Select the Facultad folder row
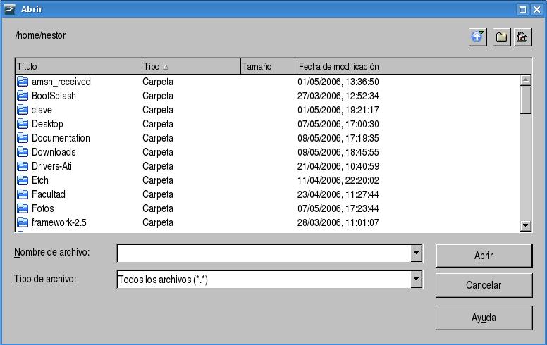Image resolution: width=547 pixels, height=345 pixels. 49,194
